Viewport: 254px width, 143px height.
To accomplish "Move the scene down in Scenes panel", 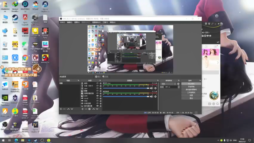I will (72, 109).
